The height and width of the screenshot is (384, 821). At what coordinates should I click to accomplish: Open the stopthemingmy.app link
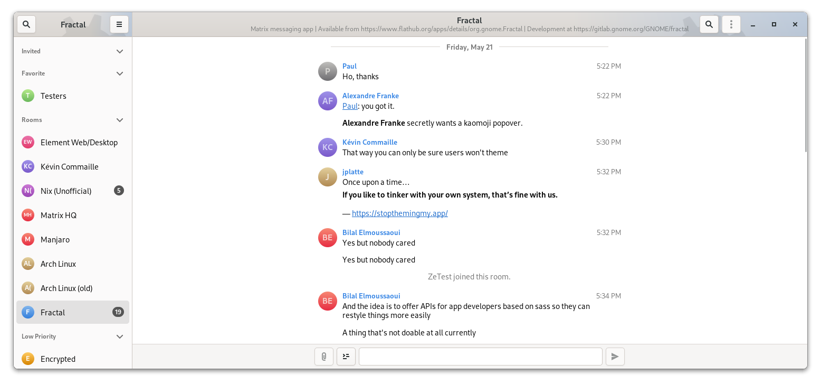pyautogui.click(x=399, y=213)
